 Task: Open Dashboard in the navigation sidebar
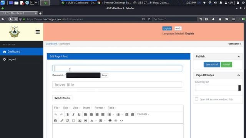pos(22,52)
